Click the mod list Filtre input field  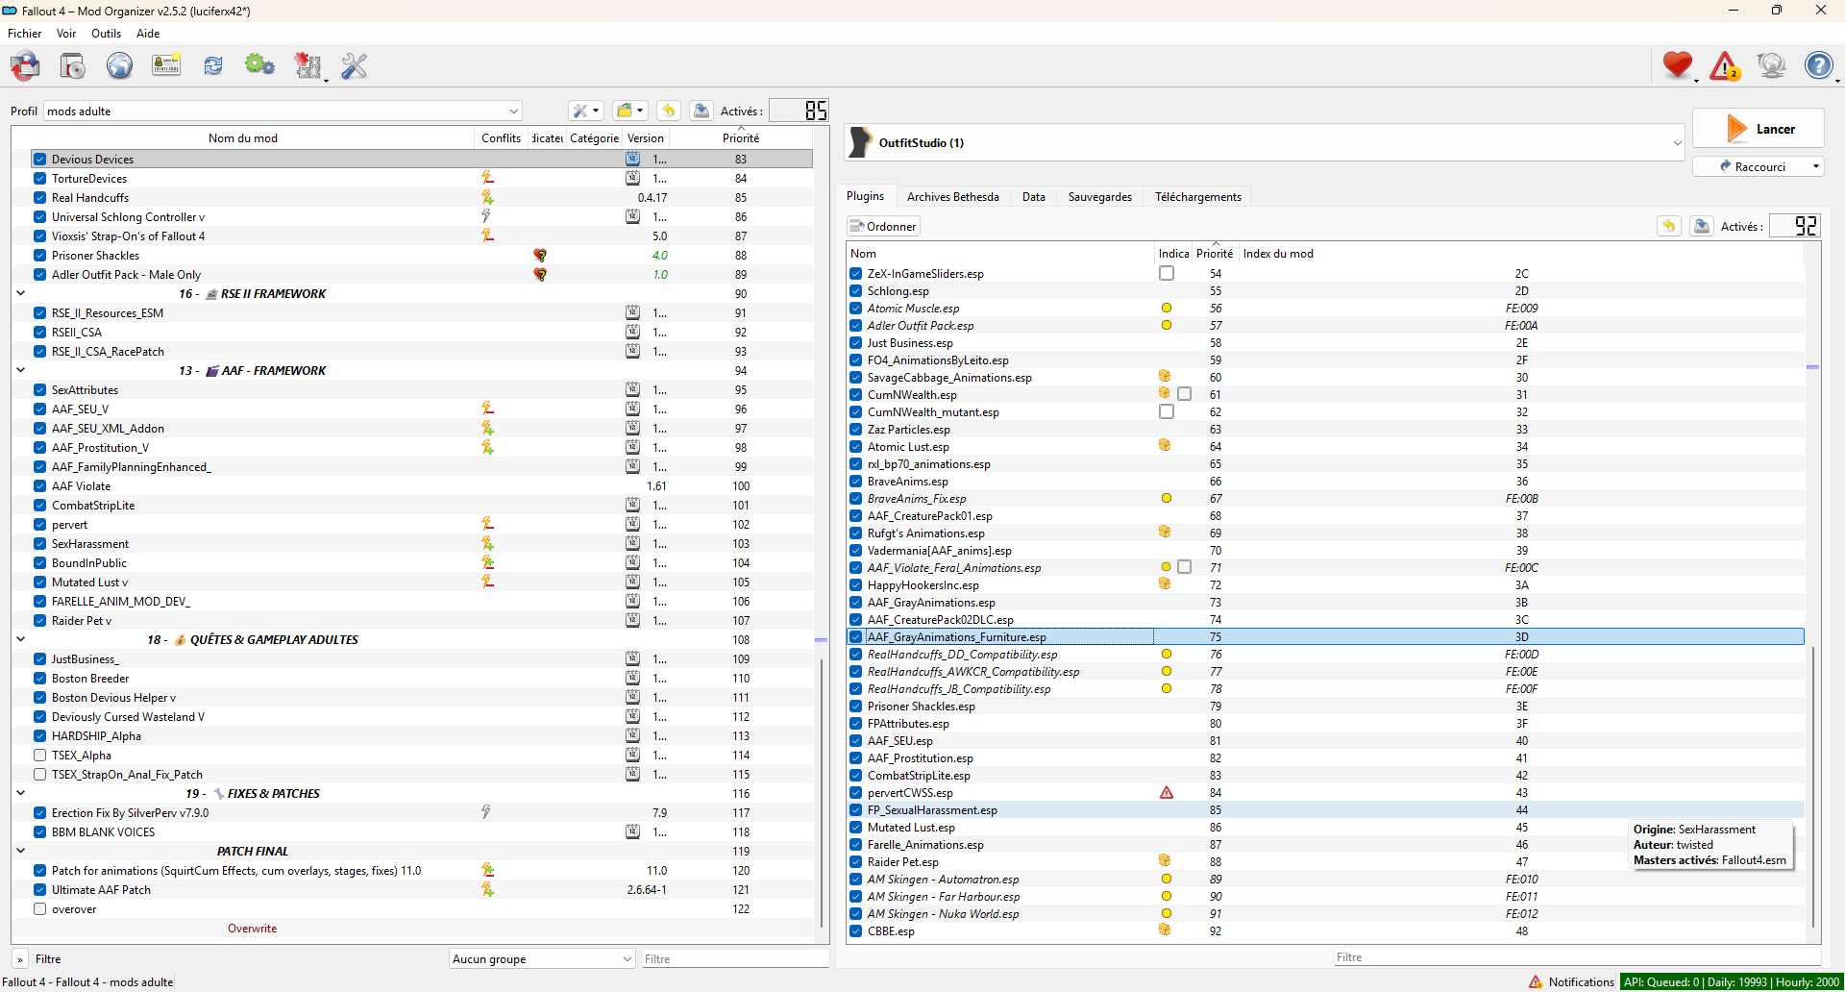click(x=735, y=959)
